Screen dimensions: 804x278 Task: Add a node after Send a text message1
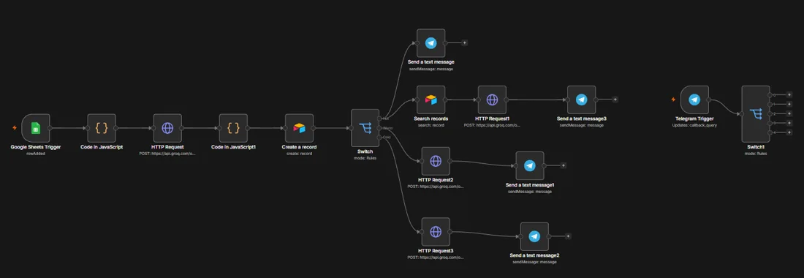pyautogui.click(x=563, y=165)
